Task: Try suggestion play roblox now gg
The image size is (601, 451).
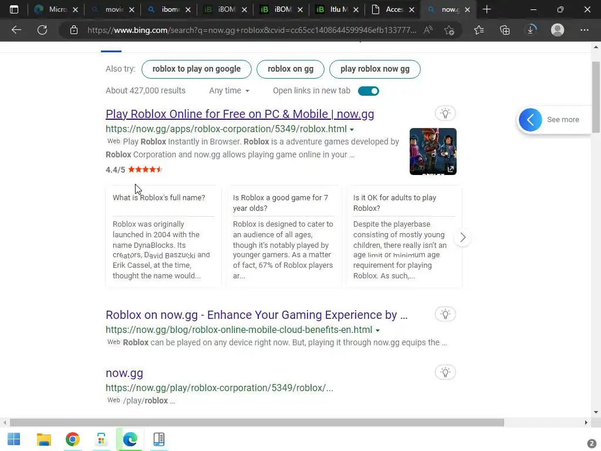Action: [x=375, y=69]
